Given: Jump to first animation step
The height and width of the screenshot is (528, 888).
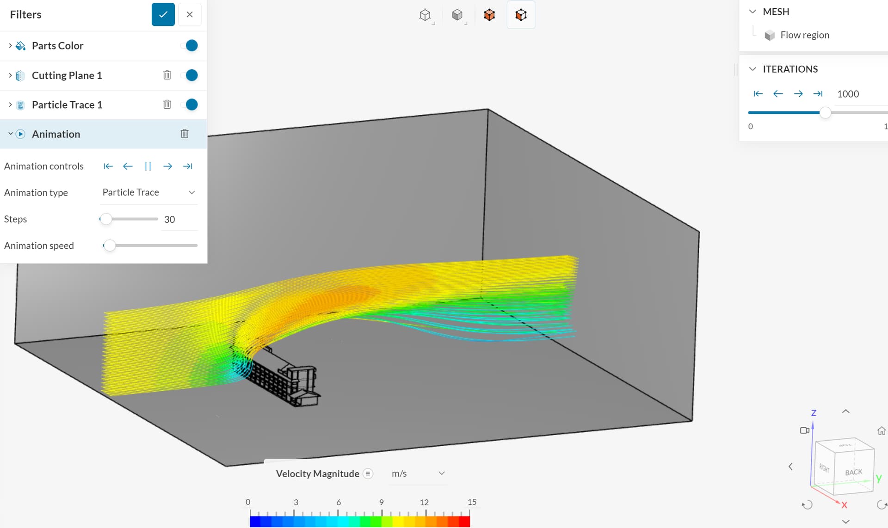Looking at the screenshot, I should pos(108,166).
